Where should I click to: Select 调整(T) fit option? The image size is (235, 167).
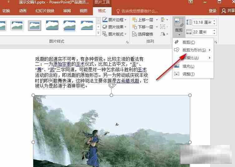[193, 74]
